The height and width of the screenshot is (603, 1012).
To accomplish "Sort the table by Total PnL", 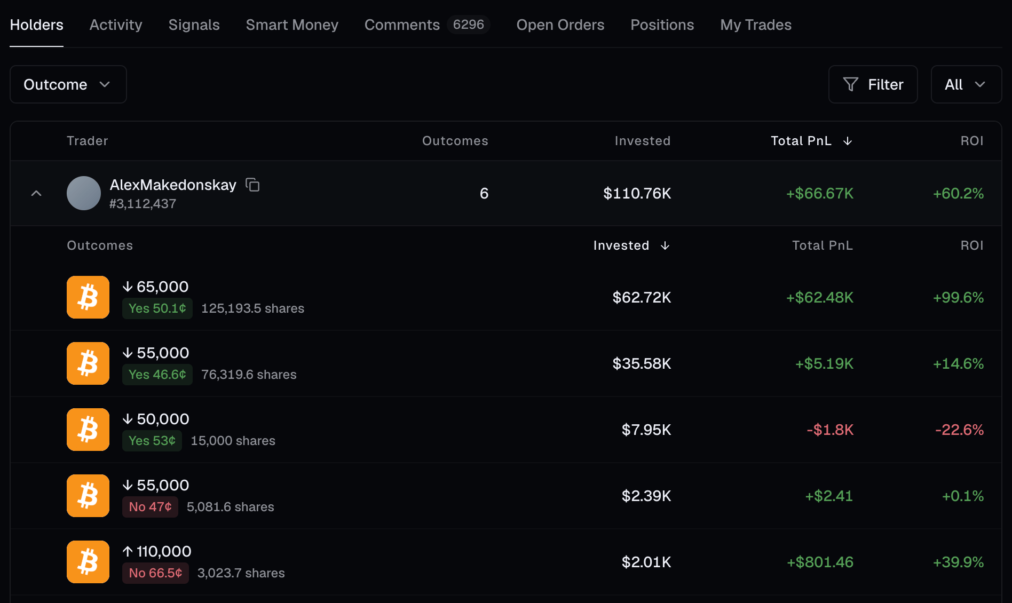I will point(801,141).
